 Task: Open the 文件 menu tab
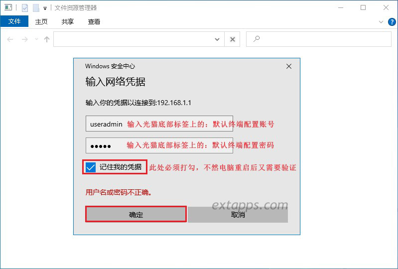14,21
